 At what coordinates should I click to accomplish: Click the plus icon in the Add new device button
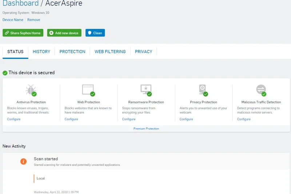[x=51, y=33]
